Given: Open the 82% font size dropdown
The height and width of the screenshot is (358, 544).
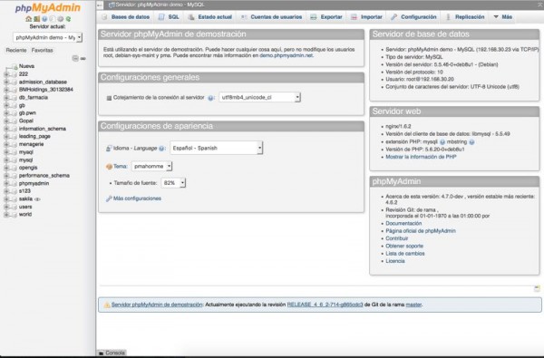Looking at the screenshot, I should tap(173, 183).
